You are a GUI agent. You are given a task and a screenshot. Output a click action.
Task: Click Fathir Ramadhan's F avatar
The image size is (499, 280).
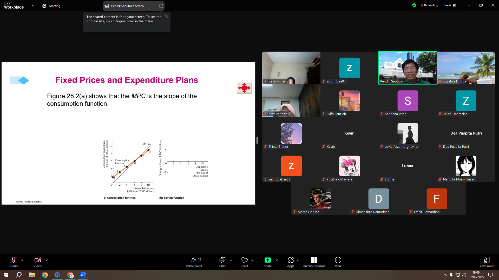point(437,199)
